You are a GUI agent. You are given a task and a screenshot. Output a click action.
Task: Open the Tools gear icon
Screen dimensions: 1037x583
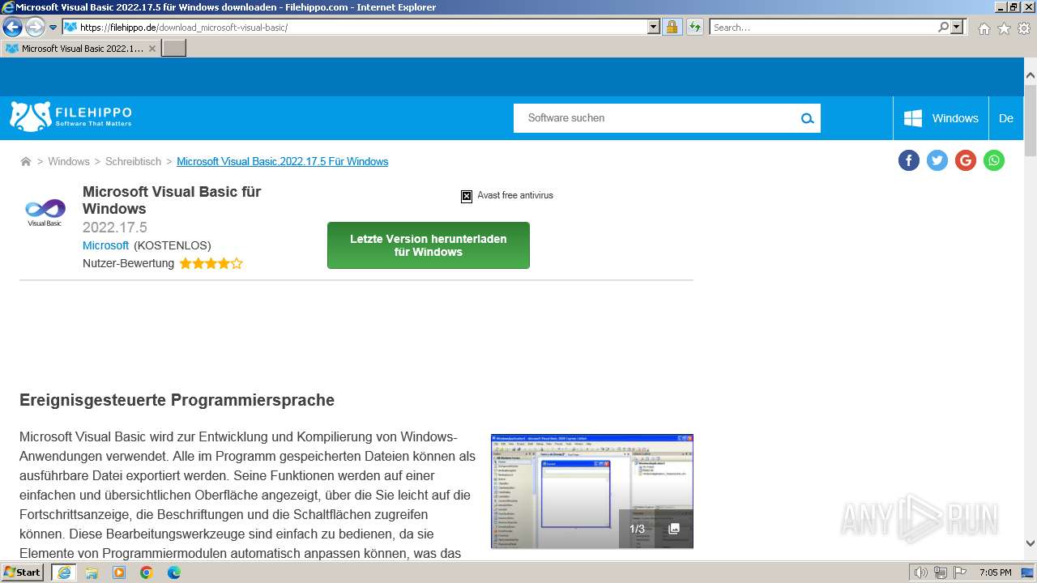click(1024, 28)
